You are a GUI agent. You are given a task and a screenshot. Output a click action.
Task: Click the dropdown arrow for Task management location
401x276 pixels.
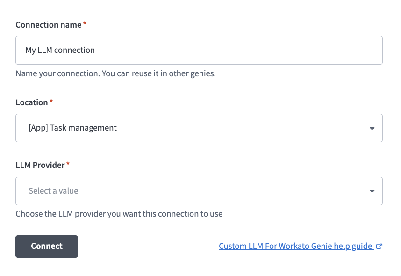(372, 128)
